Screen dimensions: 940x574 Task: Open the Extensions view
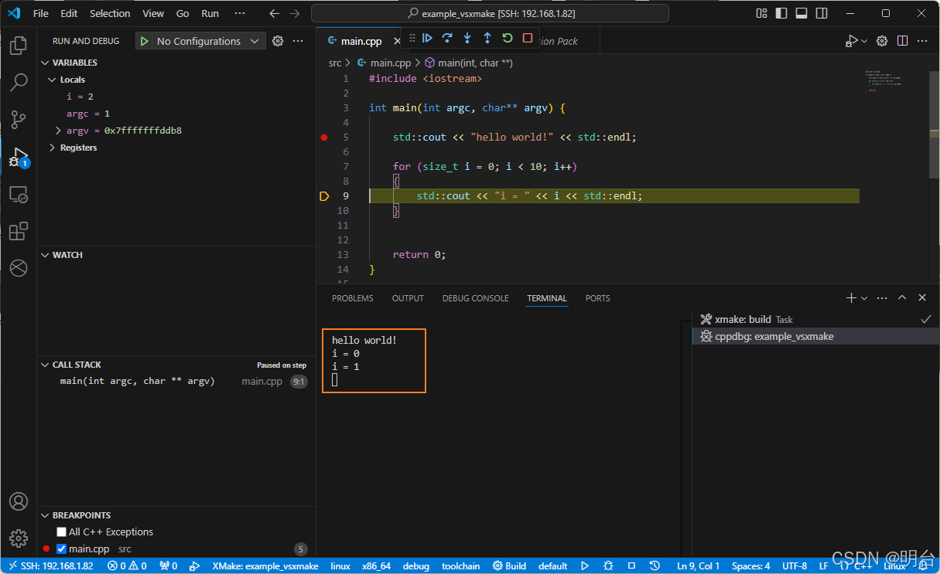19,231
